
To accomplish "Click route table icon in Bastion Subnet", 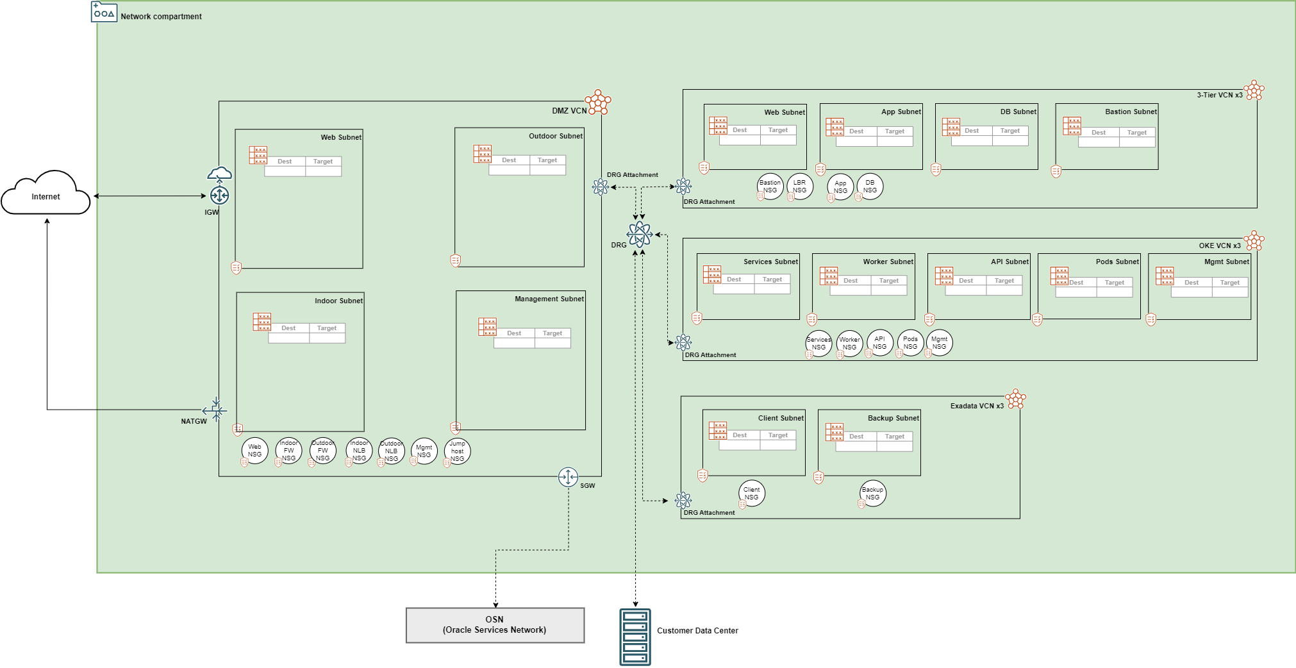I will pyautogui.click(x=1072, y=126).
